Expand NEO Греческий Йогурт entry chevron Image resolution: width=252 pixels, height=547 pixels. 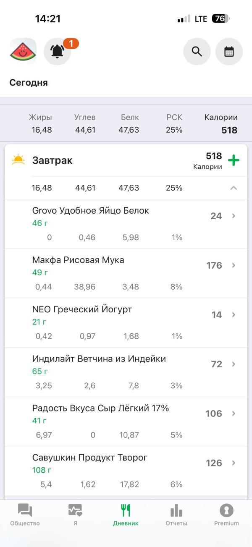(x=234, y=315)
